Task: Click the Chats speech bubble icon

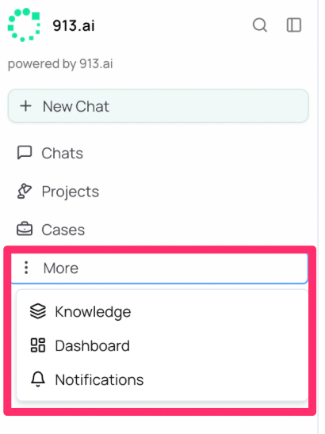Action: (x=25, y=153)
